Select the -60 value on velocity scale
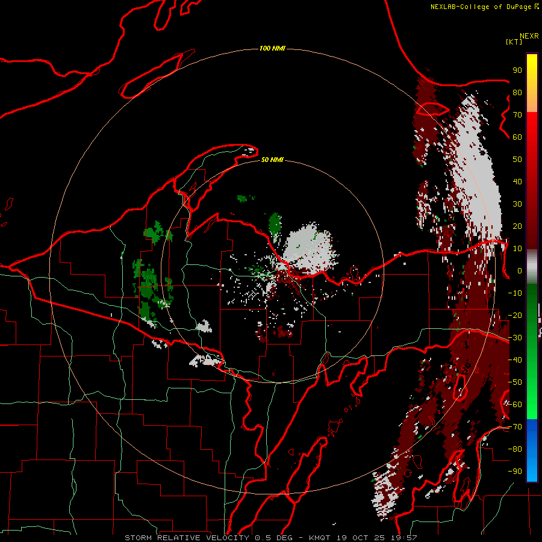 coord(515,405)
